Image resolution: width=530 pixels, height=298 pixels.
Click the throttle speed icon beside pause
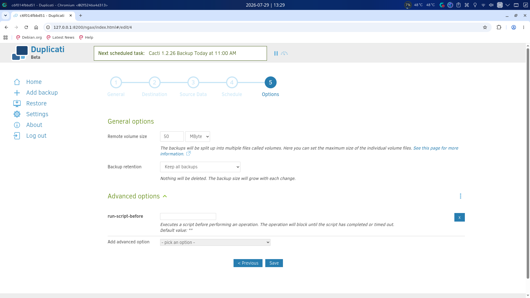pos(284,54)
